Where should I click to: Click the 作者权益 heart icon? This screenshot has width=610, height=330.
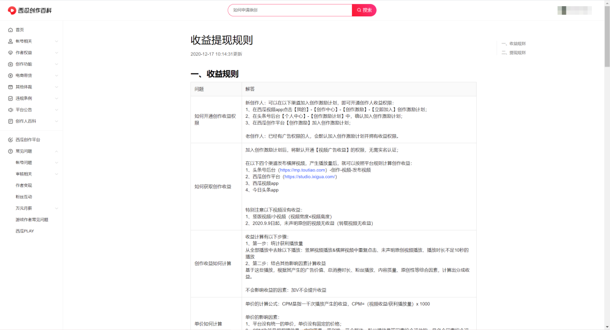11,53
